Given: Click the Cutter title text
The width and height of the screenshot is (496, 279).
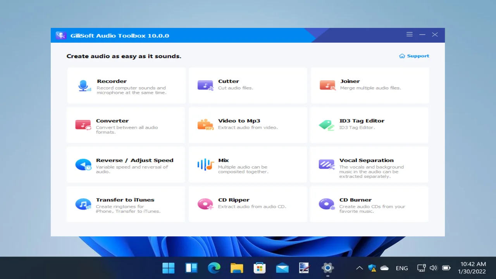Looking at the screenshot, I should tap(229, 81).
